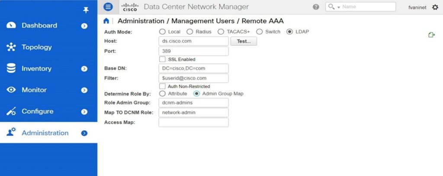
Task: Click the home icon in breadcrumb
Action: pos(106,21)
